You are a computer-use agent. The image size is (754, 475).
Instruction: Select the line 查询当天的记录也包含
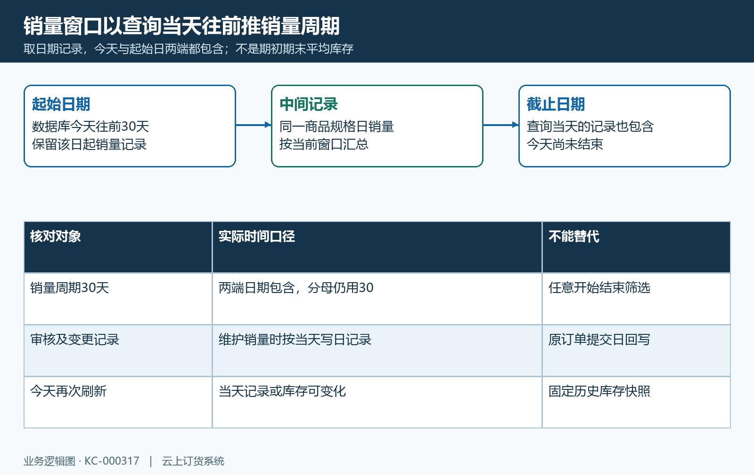(590, 127)
